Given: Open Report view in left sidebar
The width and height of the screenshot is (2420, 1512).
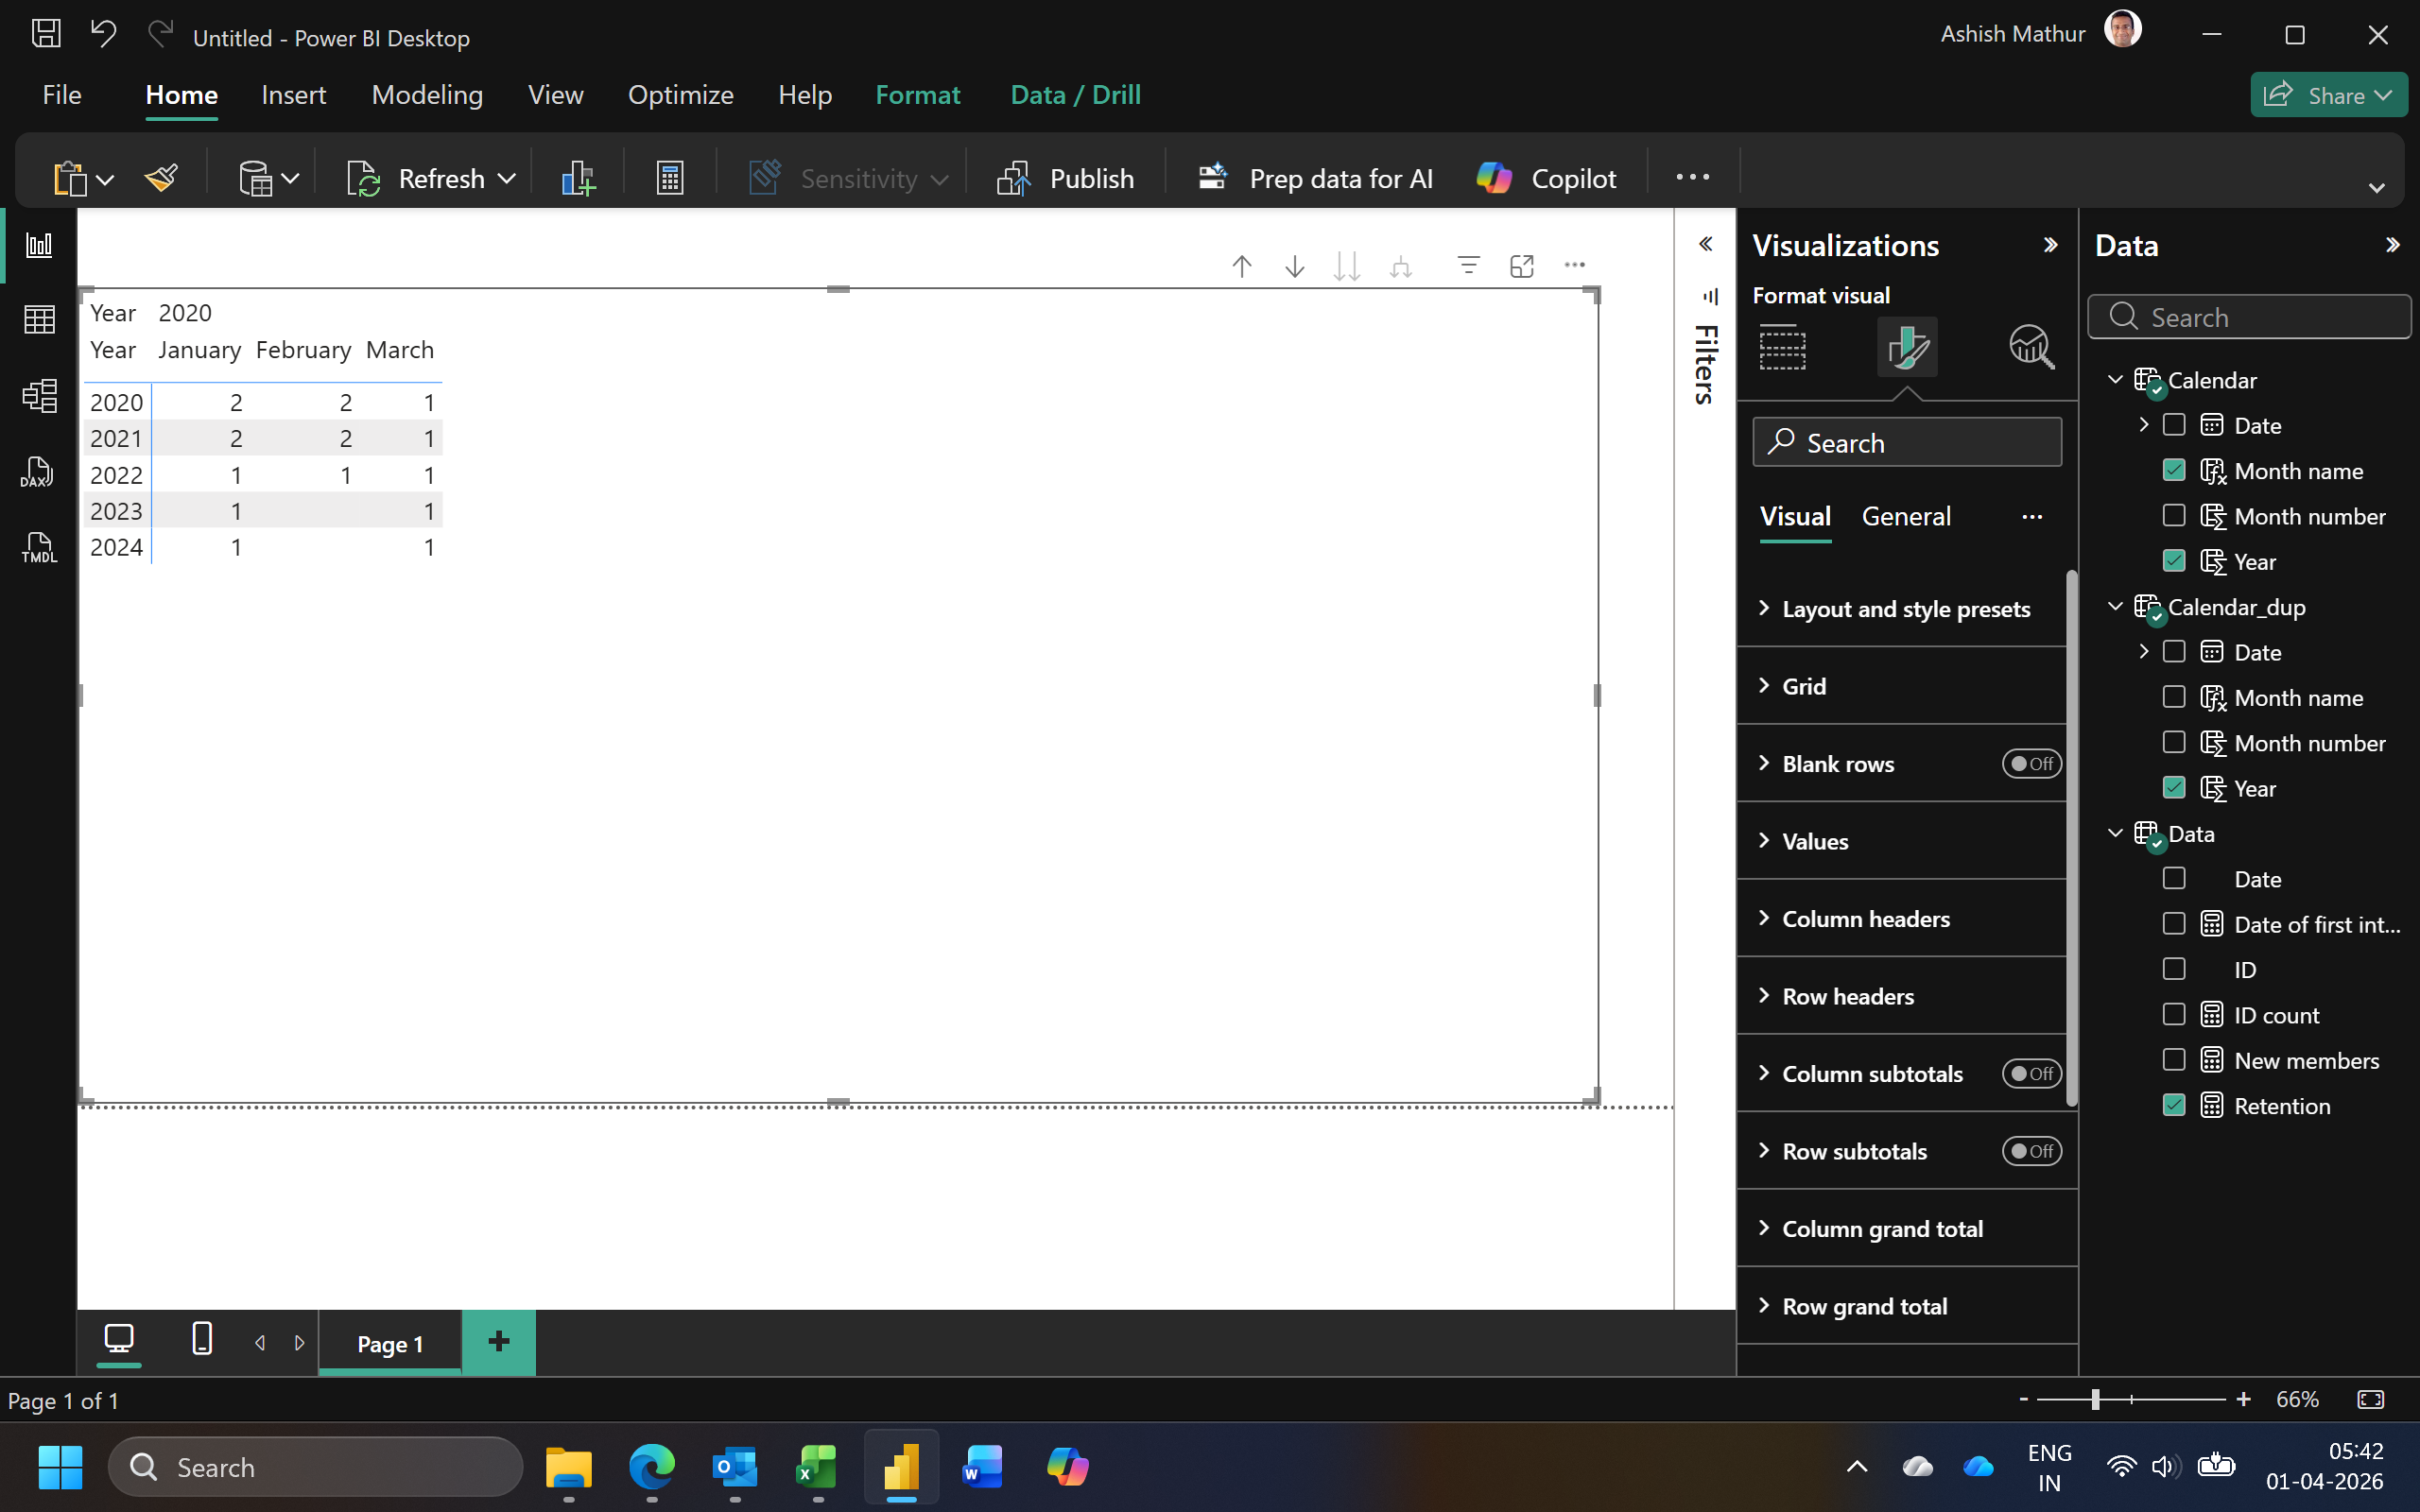Looking at the screenshot, I should (x=39, y=245).
